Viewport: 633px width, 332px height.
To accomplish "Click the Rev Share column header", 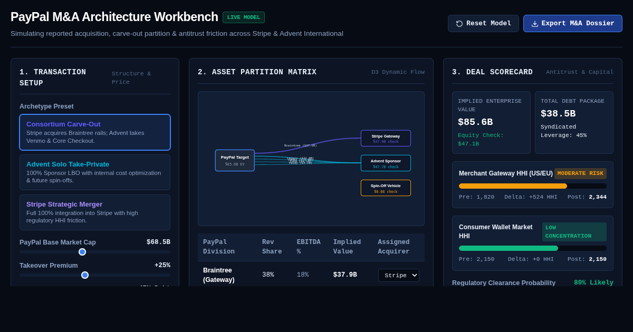I will [272, 247].
